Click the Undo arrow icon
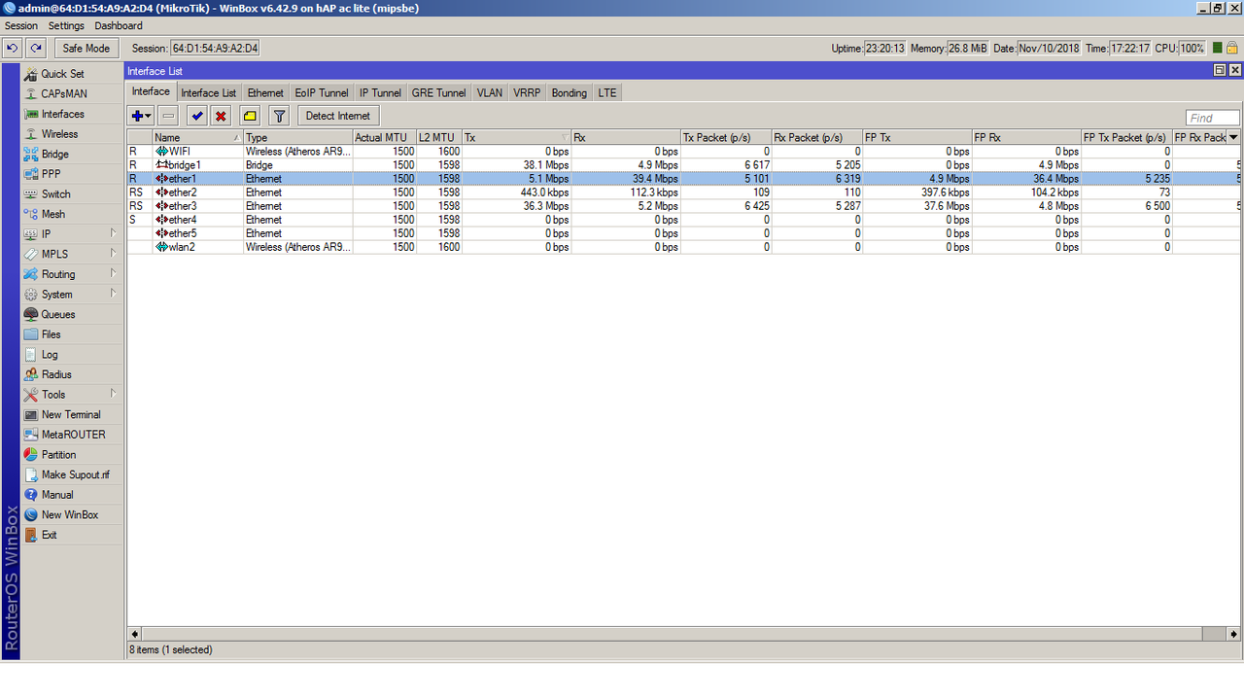The image size is (1244, 700). 13,48
